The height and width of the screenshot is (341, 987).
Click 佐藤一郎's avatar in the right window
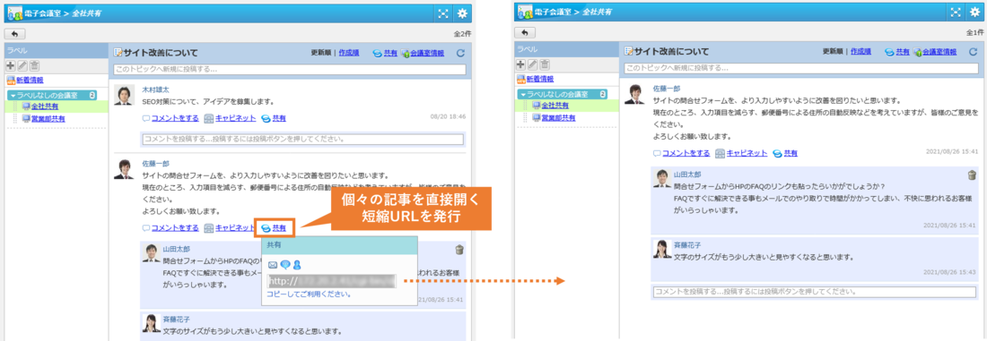coord(635,95)
